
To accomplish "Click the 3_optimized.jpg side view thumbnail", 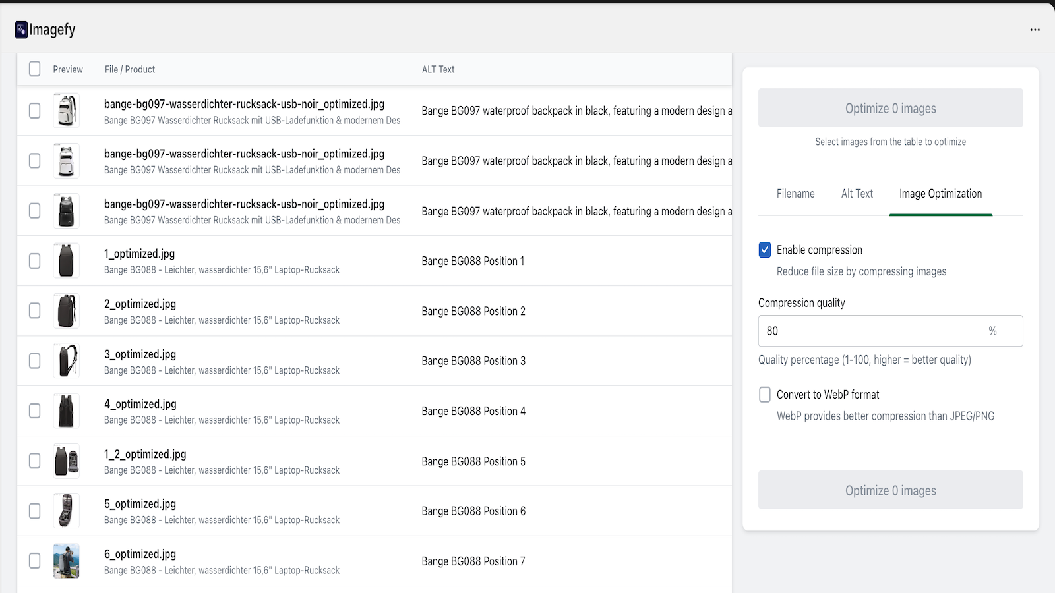I will pos(66,361).
